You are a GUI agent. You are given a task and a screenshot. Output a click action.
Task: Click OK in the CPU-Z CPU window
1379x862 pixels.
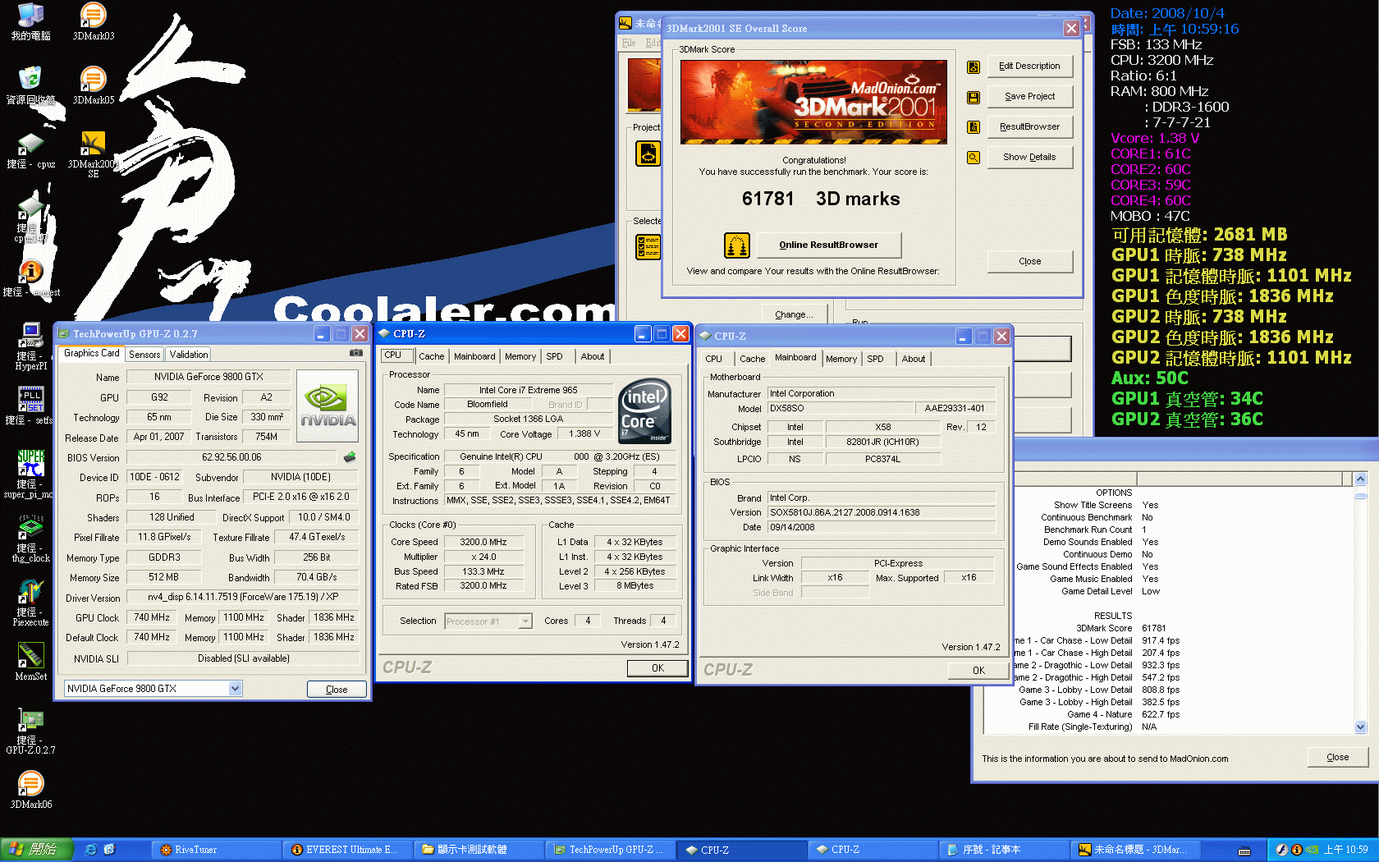tap(657, 668)
